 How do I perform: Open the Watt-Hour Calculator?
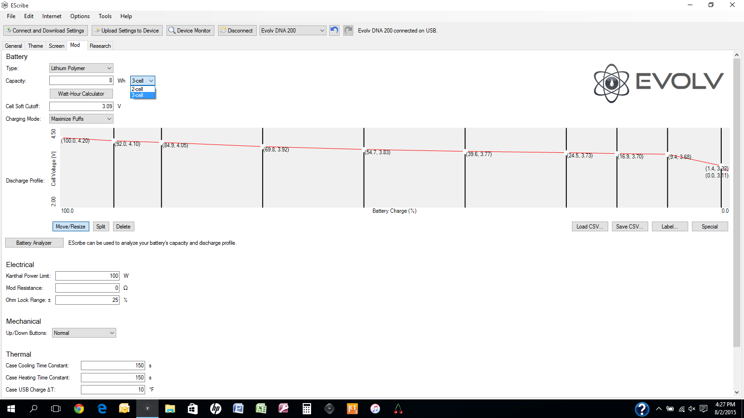81,94
